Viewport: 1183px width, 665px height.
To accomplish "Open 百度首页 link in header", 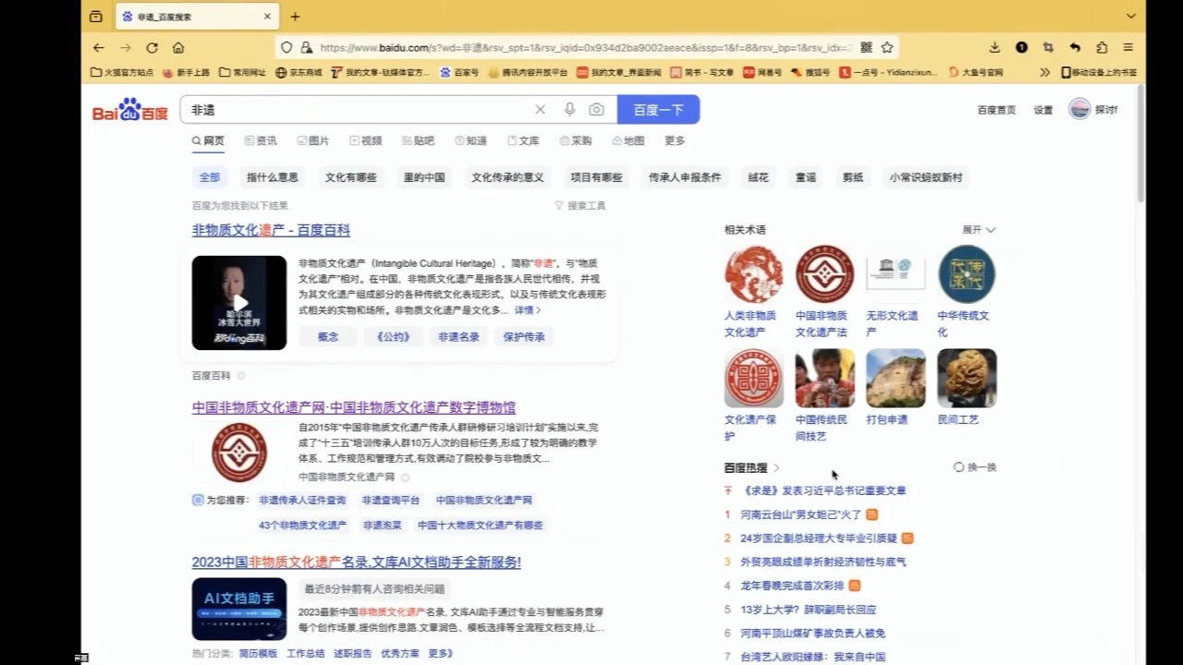I will [996, 110].
